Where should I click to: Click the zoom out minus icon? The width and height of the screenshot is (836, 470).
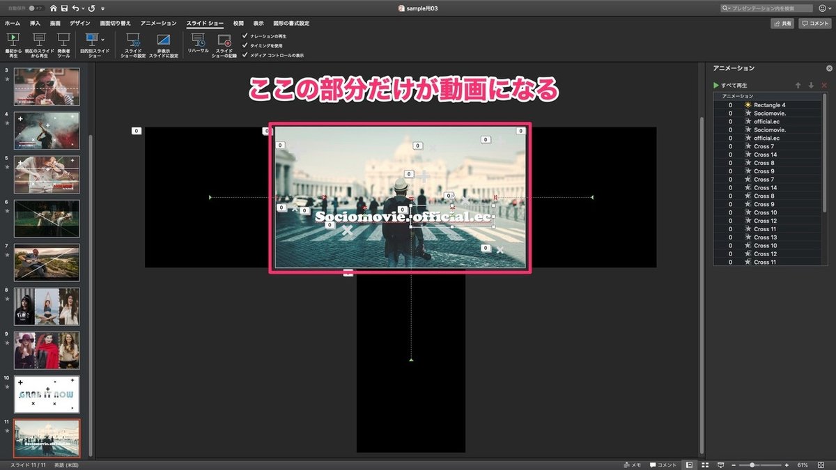click(x=734, y=464)
